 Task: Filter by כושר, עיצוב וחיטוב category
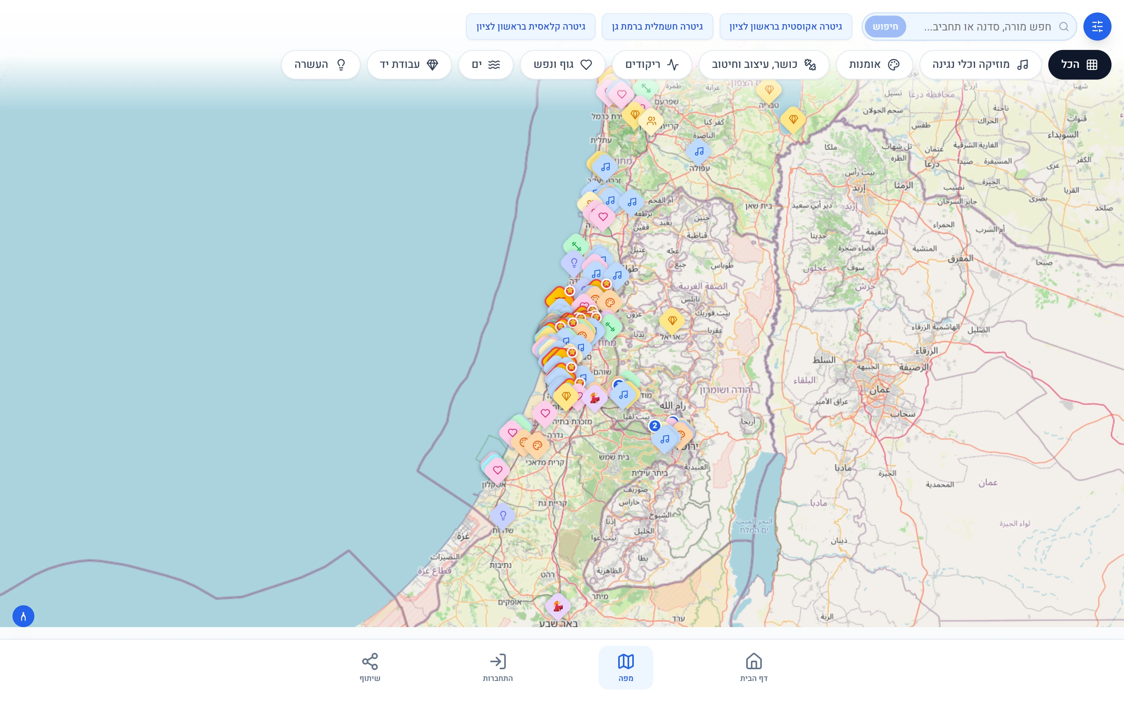tap(763, 64)
